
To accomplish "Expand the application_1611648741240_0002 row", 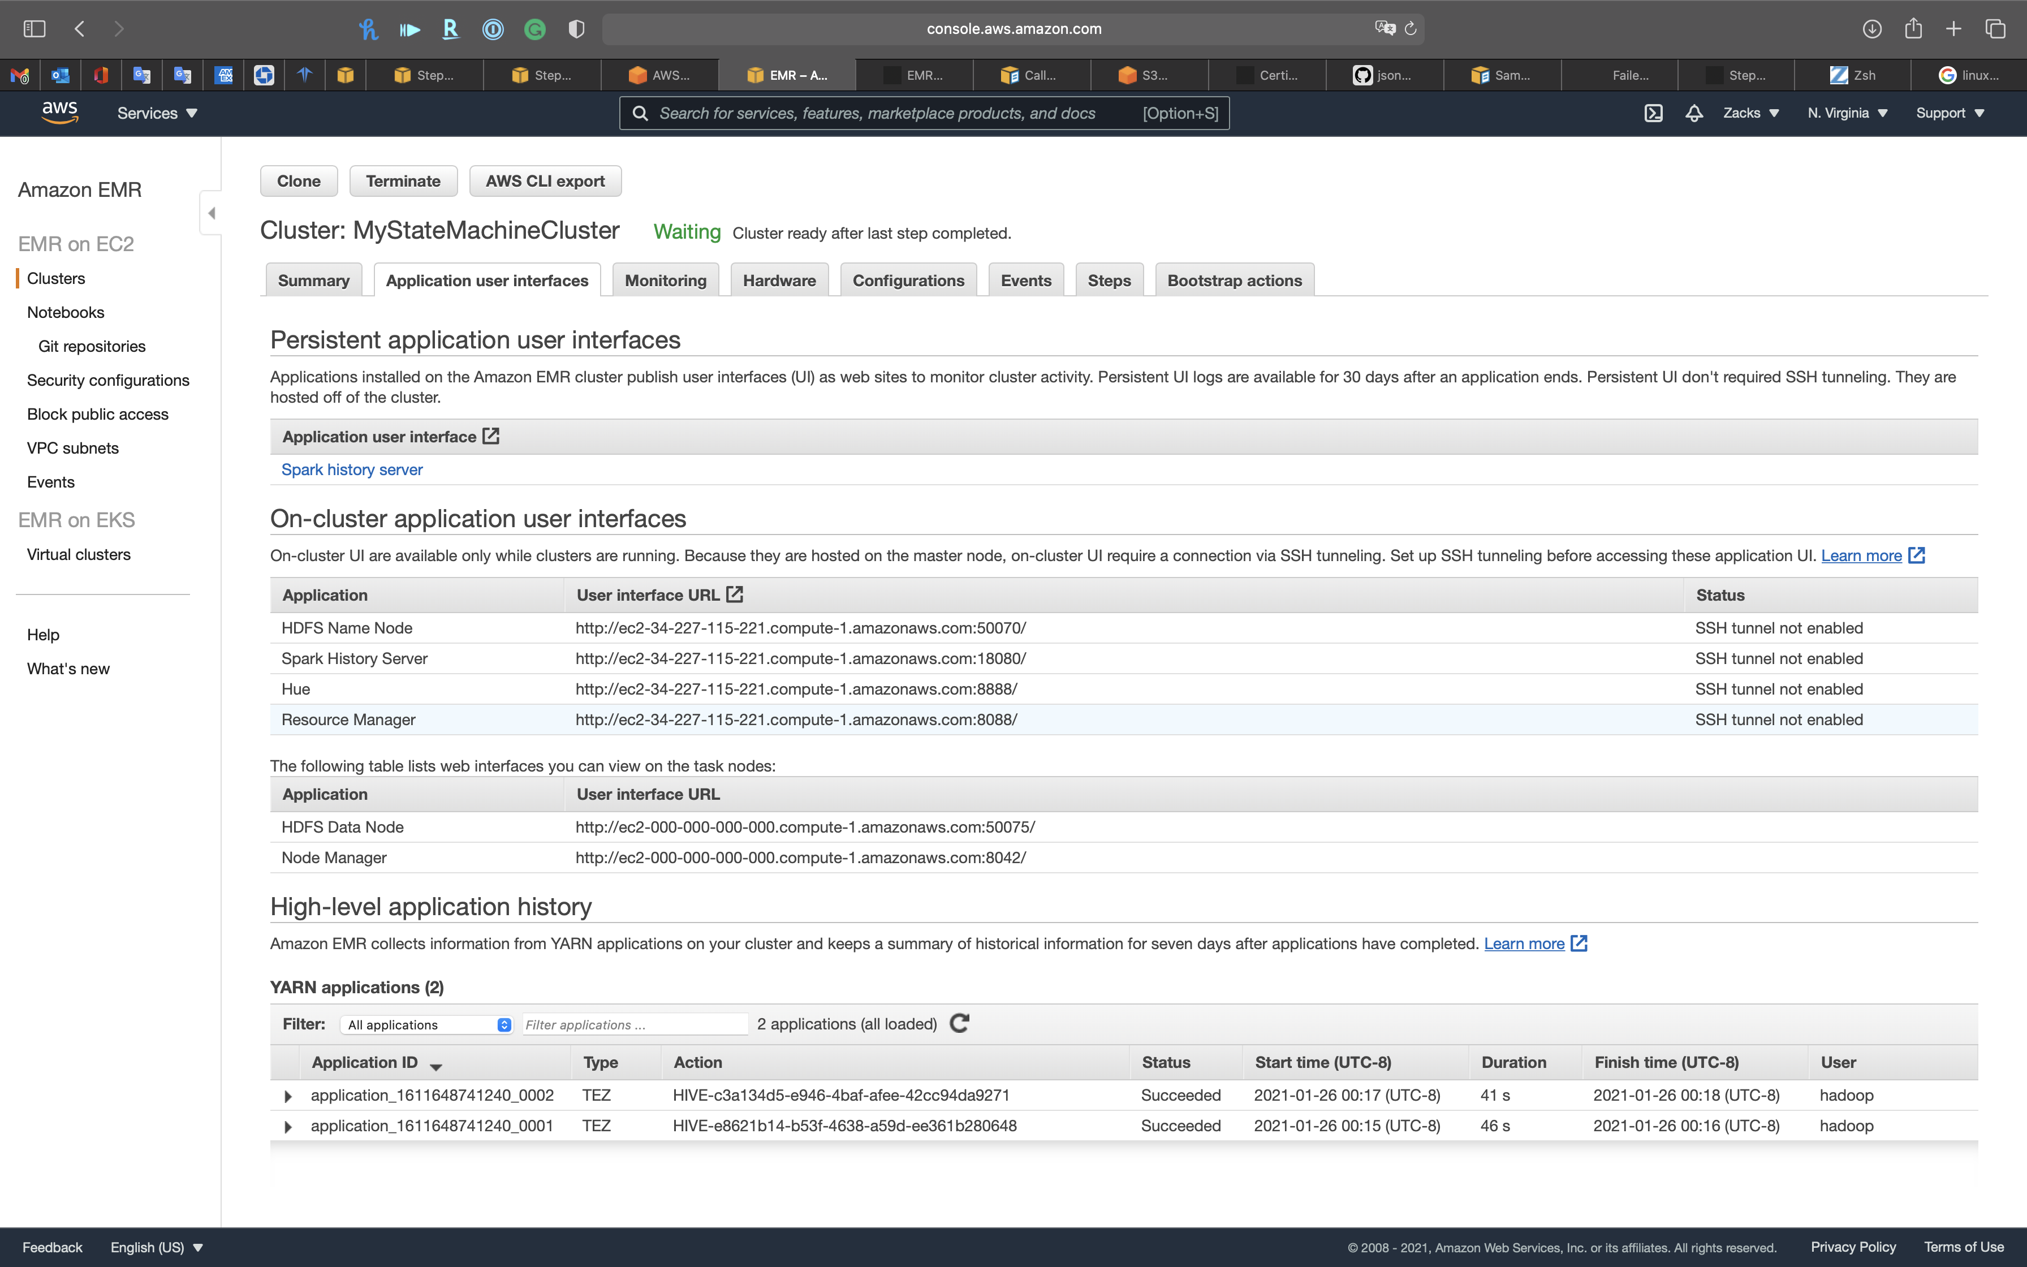I will [x=288, y=1096].
